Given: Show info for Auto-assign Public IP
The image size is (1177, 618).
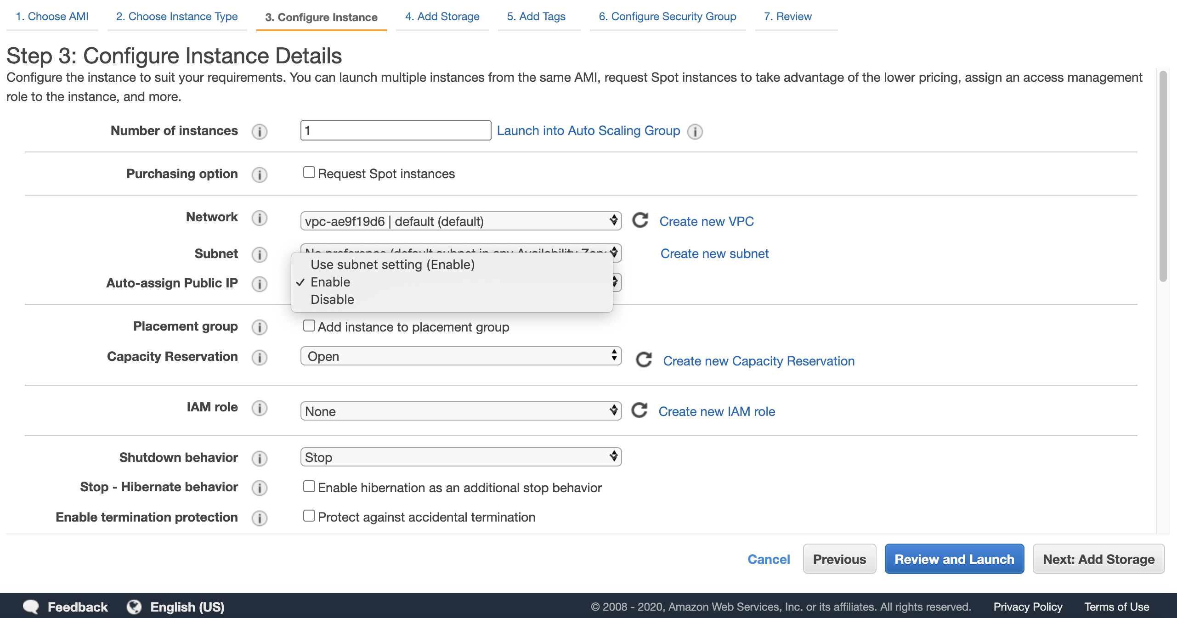Looking at the screenshot, I should [x=259, y=284].
